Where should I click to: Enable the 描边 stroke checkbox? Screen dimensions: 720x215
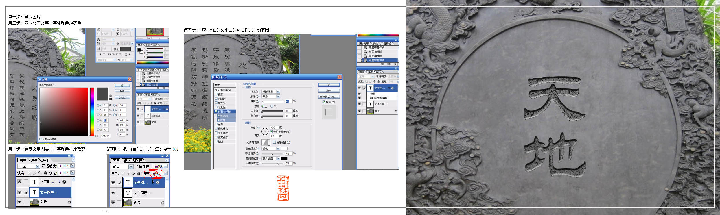click(x=216, y=141)
